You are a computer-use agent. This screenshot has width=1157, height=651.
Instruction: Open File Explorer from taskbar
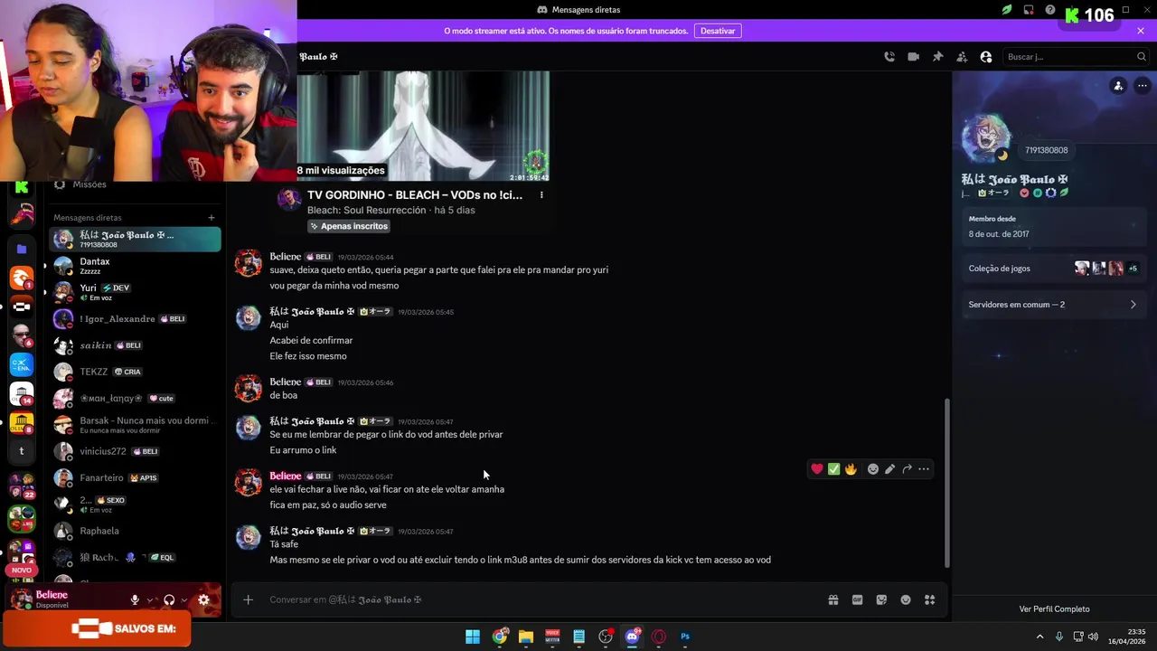[526, 637]
